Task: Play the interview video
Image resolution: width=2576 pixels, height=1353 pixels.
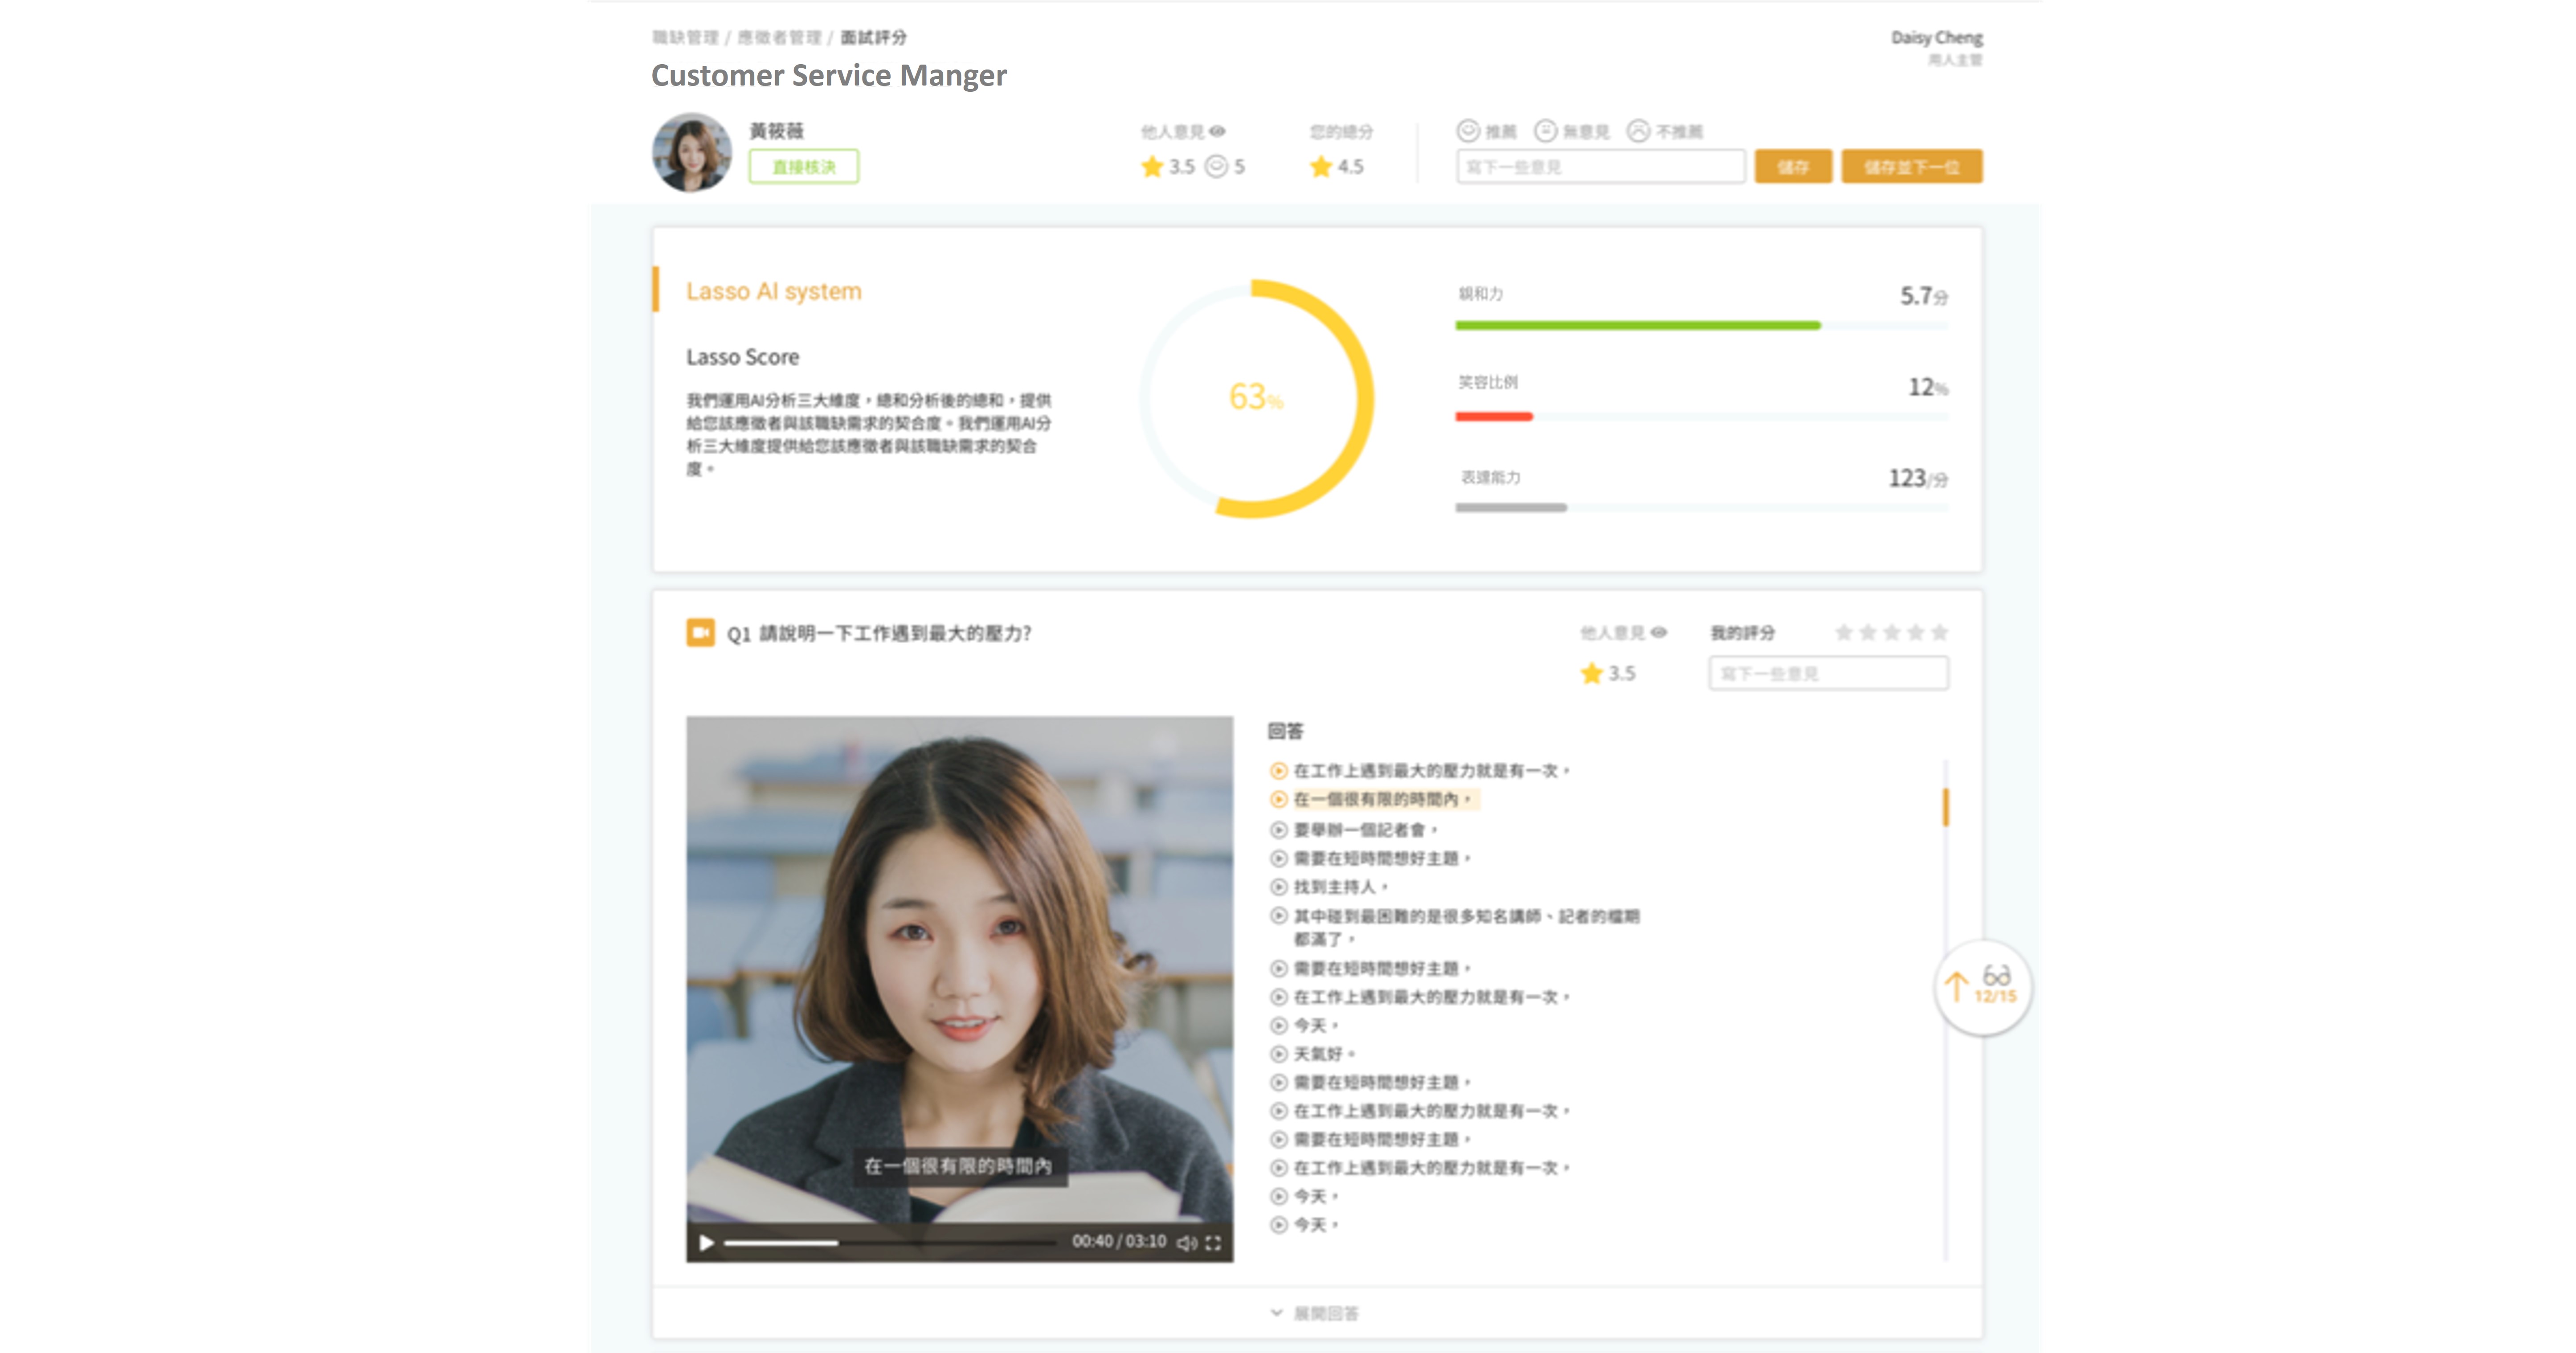Action: pos(706,1243)
